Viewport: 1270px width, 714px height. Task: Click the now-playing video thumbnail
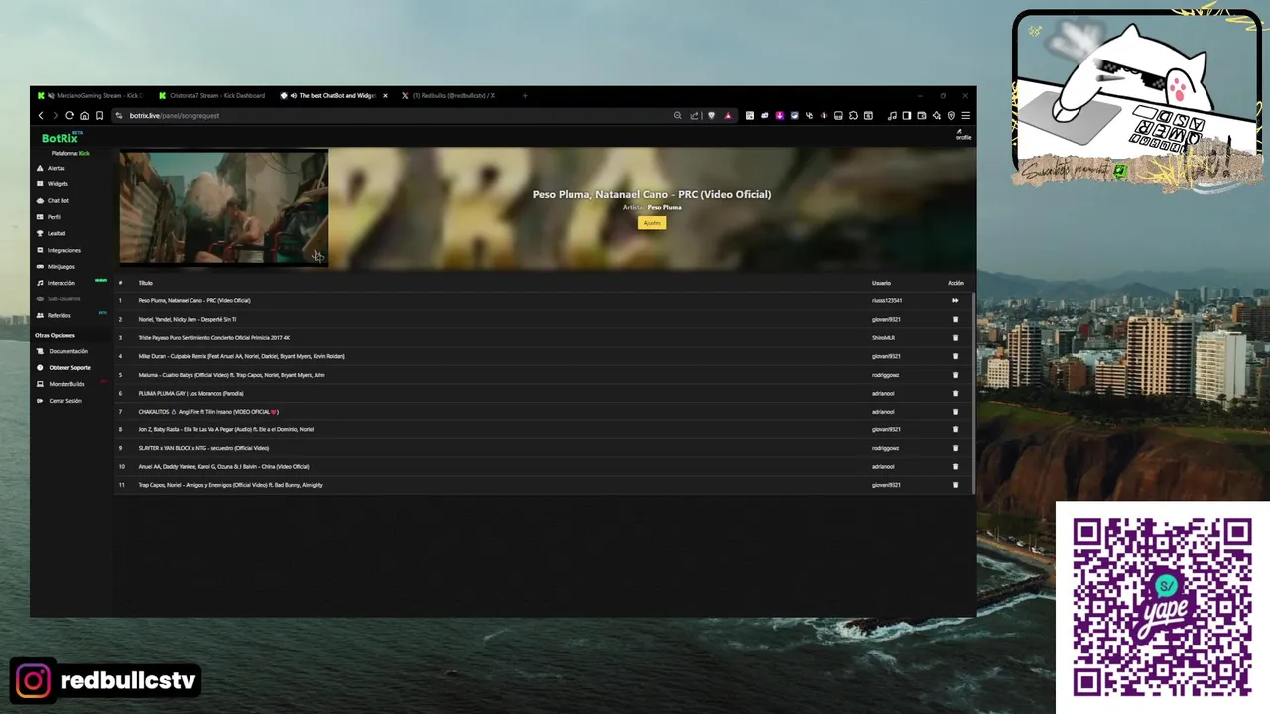point(223,207)
